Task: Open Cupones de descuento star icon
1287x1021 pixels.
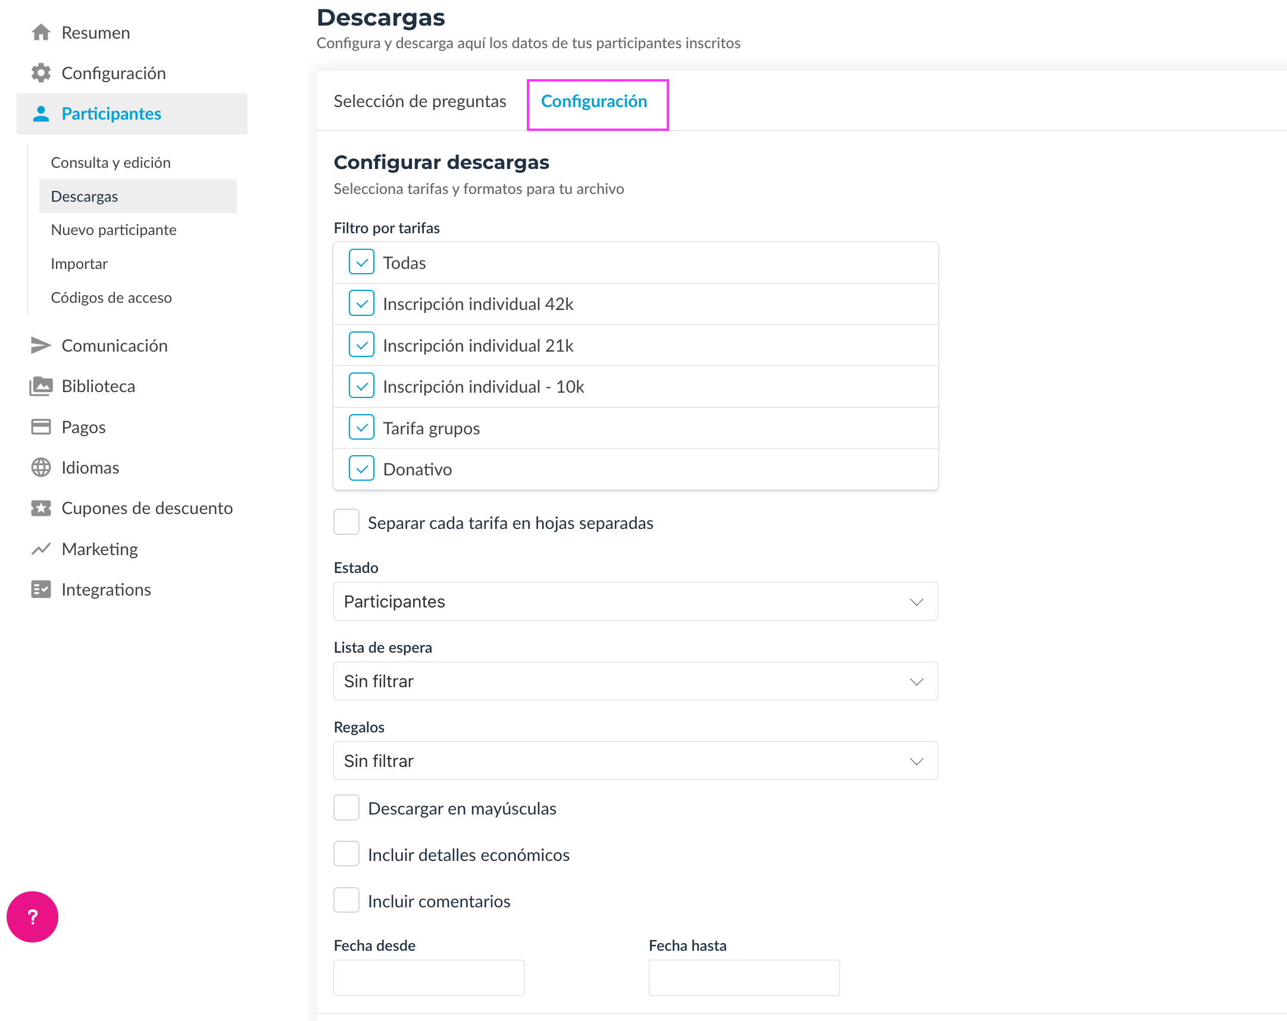Action: click(40, 508)
